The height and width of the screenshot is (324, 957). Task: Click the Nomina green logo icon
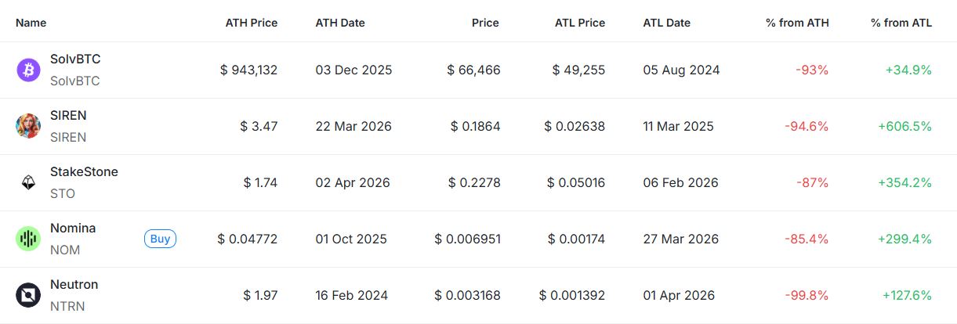click(x=28, y=239)
